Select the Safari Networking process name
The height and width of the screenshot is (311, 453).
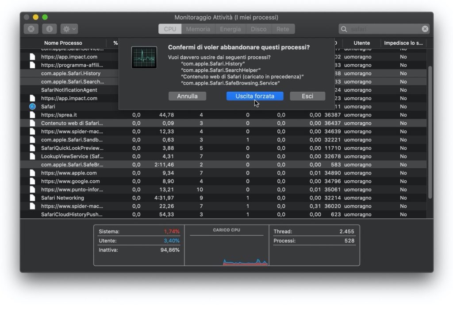click(x=62, y=198)
